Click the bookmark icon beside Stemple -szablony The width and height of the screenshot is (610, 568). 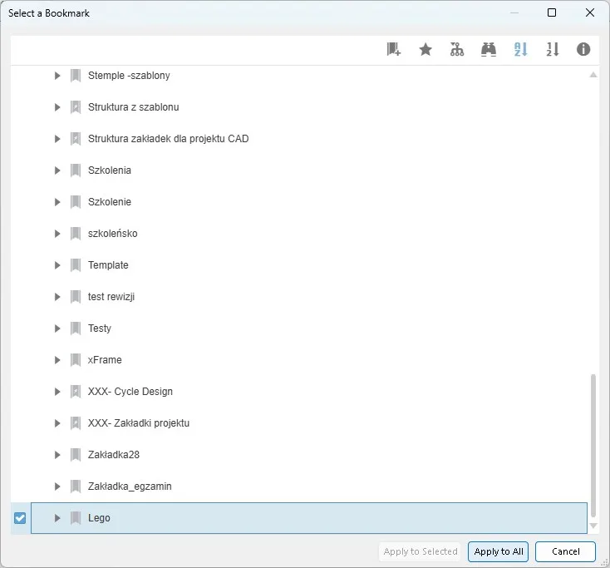point(76,76)
